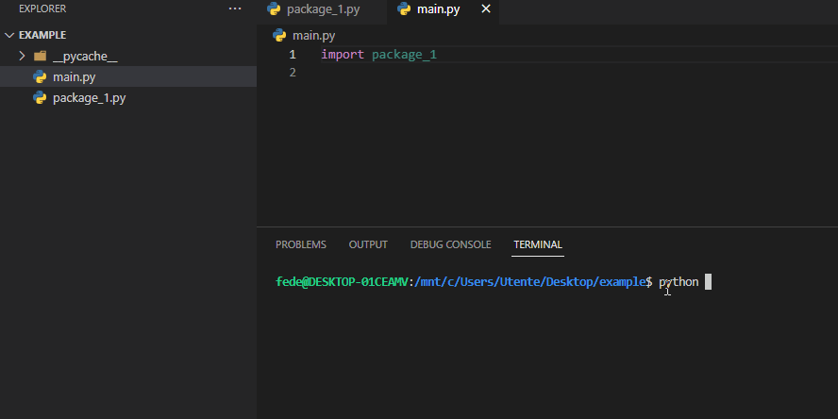The image size is (838, 419).
Task: Click the Python icon in the editor breadcrumb
Action: point(279,36)
